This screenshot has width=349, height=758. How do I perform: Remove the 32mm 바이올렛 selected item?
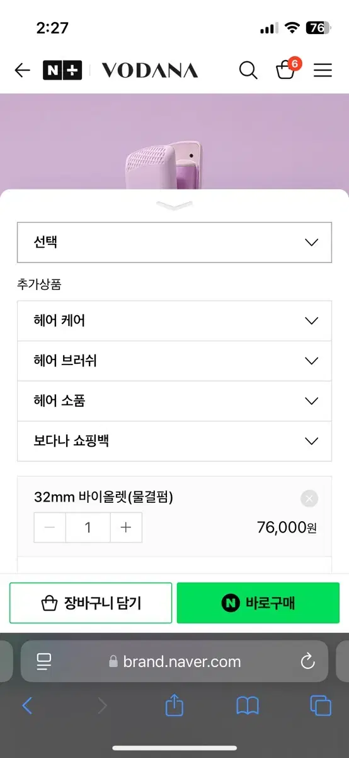point(309,499)
